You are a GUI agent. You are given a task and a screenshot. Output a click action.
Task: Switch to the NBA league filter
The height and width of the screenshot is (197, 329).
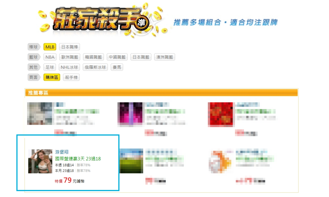point(50,57)
